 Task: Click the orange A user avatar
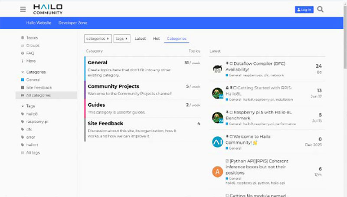(x=218, y=171)
